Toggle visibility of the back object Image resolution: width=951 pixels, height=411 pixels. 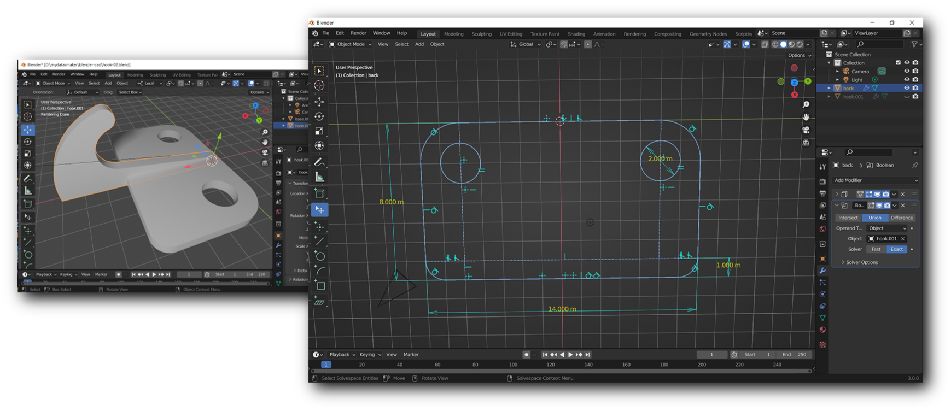tap(907, 88)
